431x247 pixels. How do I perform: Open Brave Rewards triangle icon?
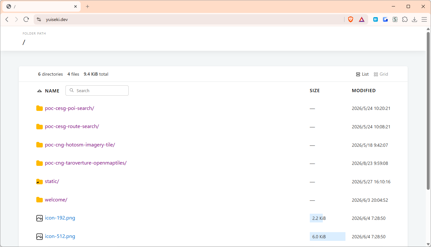[362, 19]
